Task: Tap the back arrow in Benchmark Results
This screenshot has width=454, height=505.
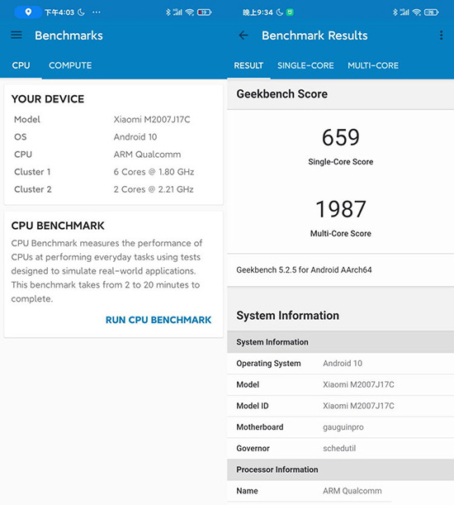Action: pos(244,36)
